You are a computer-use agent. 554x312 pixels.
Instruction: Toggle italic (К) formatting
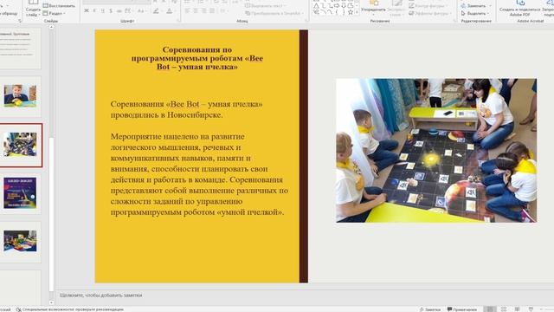(94, 11)
